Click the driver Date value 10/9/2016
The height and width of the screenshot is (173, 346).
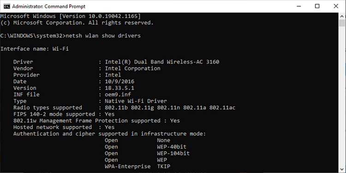(119, 82)
